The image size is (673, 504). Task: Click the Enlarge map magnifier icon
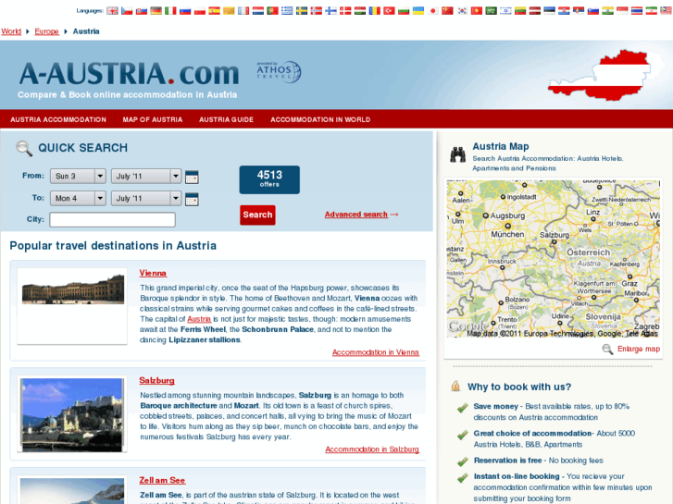click(x=607, y=350)
